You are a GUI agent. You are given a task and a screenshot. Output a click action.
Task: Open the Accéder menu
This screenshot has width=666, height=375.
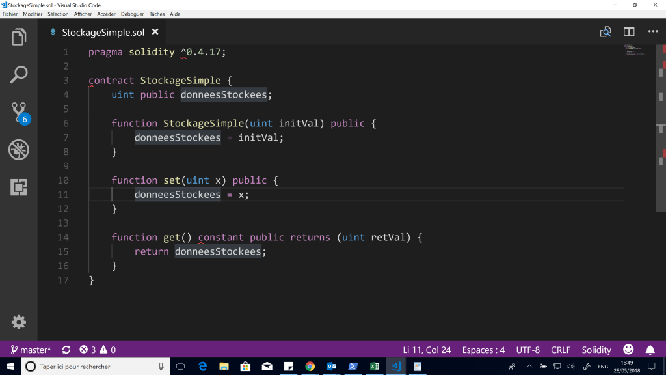(106, 14)
